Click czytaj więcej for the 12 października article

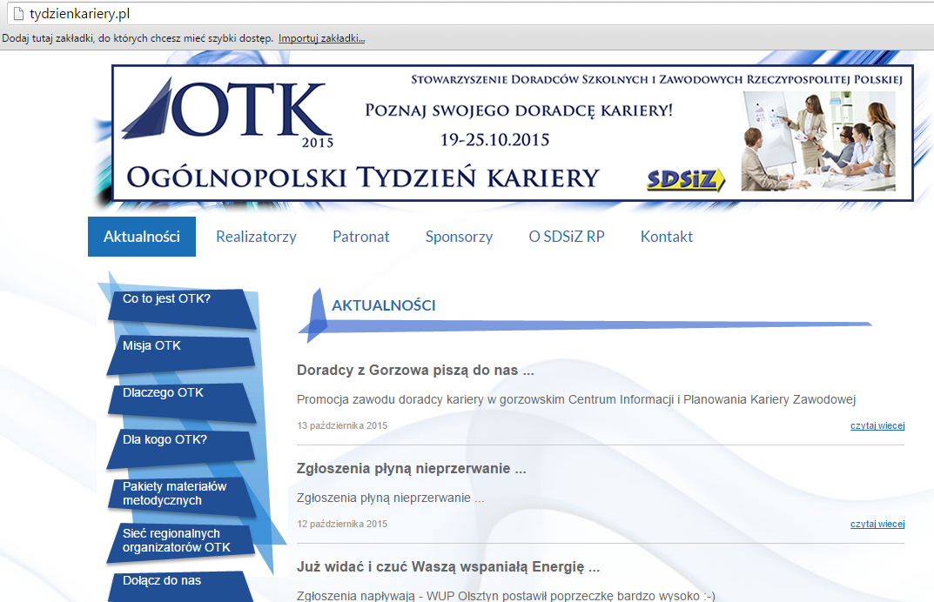point(877,524)
